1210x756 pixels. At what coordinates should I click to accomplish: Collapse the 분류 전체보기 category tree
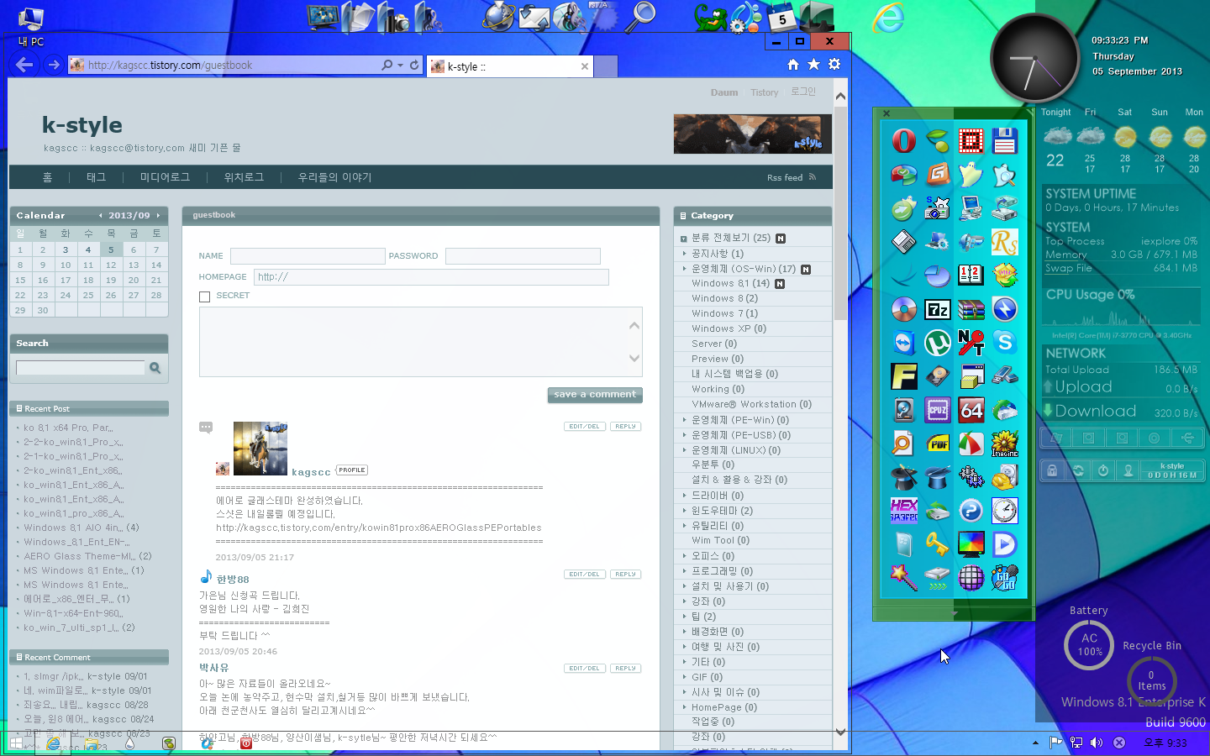point(684,239)
